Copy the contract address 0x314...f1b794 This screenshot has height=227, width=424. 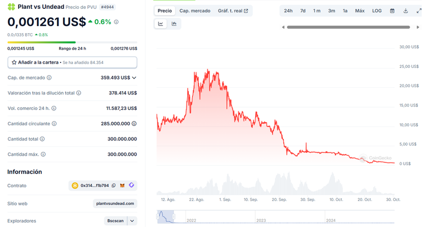coord(114,186)
